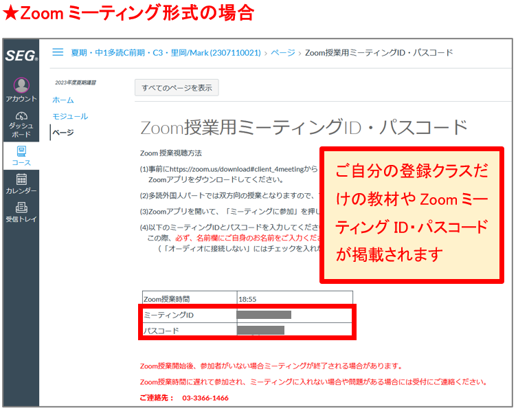Open ホーム in the course navigation
This screenshot has width=518, height=411.
click(x=63, y=100)
